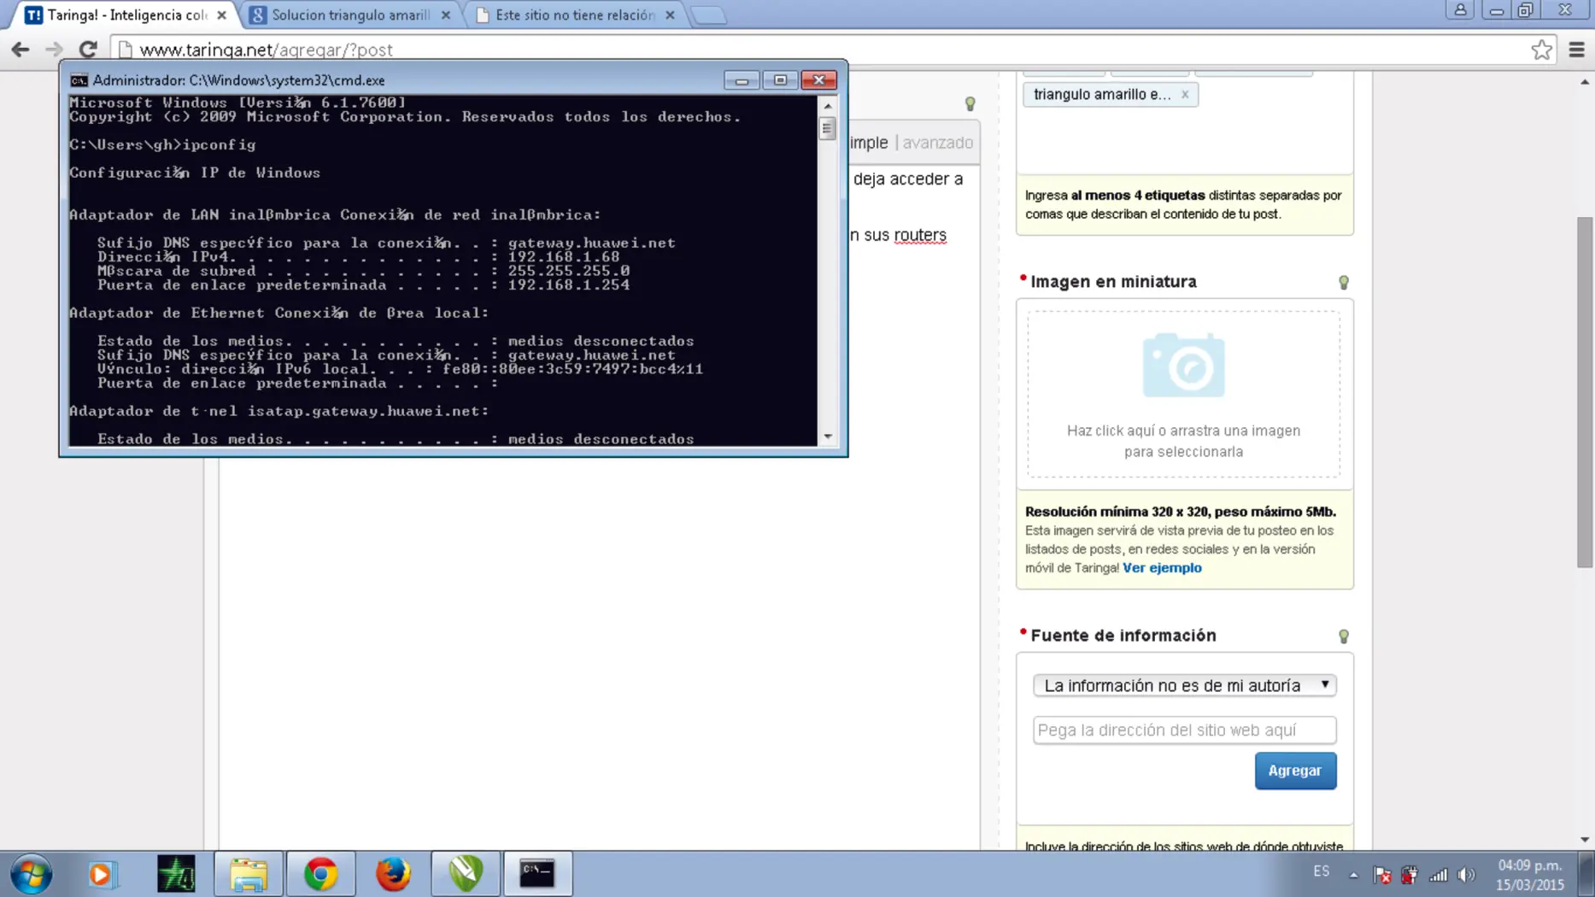
Task: Select the simple editor mode
Action: pos(869,143)
